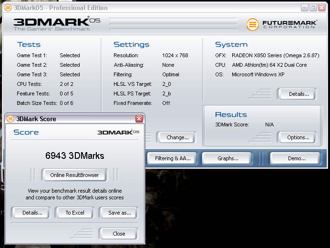
Task: Click the Results section heading
Action: tap(231, 114)
